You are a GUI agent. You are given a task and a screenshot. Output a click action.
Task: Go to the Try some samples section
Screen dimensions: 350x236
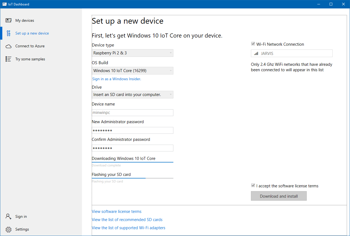[x=30, y=59]
